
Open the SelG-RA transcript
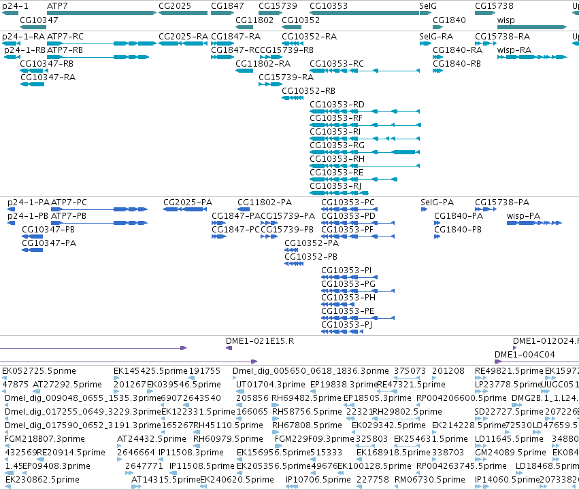point(436,37)
